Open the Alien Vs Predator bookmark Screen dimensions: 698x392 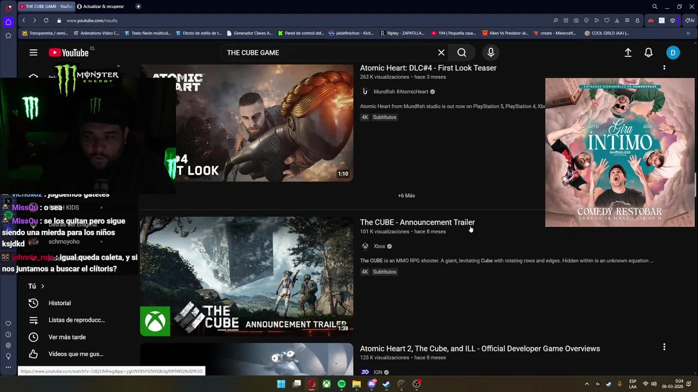tap(505, 33)
